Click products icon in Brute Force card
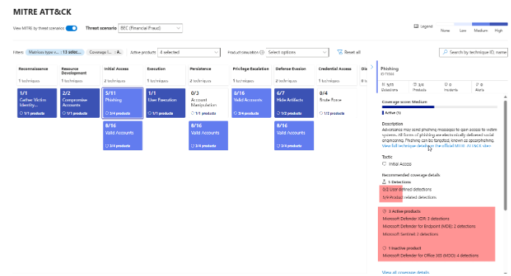Viewport: 511px width, 276px height. (x=321, y=113)
